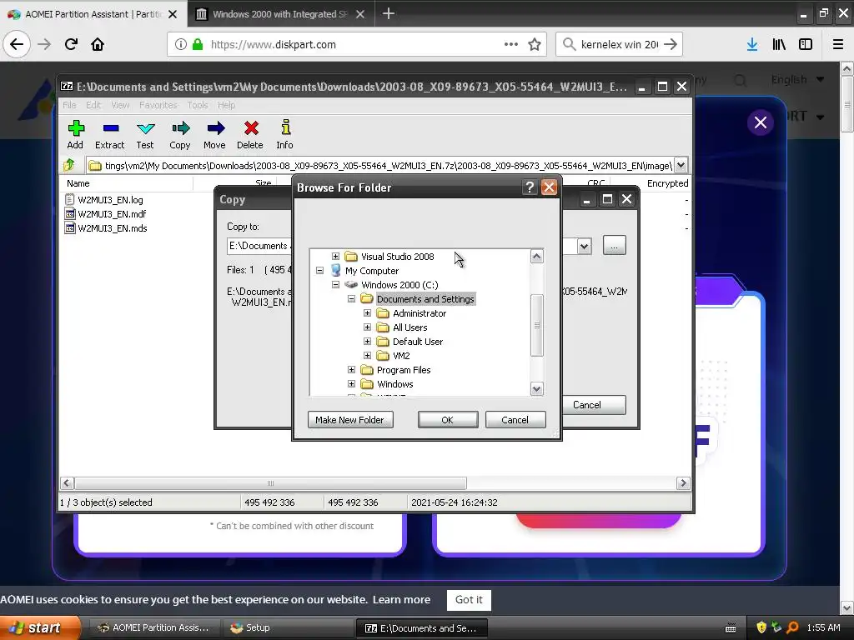
Task: Expand the Program Files folder node
Action: (351, 369)
